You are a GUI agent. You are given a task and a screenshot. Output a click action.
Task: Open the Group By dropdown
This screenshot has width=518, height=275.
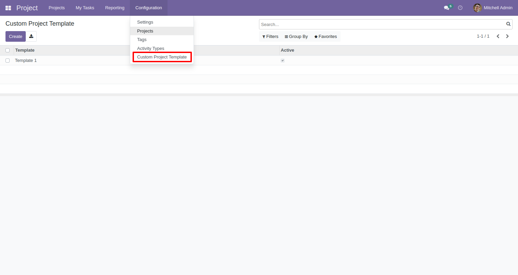[x=296, y=37]
